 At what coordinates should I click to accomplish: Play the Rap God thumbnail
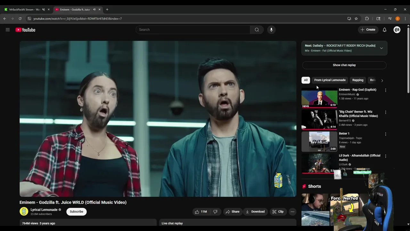(319, 98)
